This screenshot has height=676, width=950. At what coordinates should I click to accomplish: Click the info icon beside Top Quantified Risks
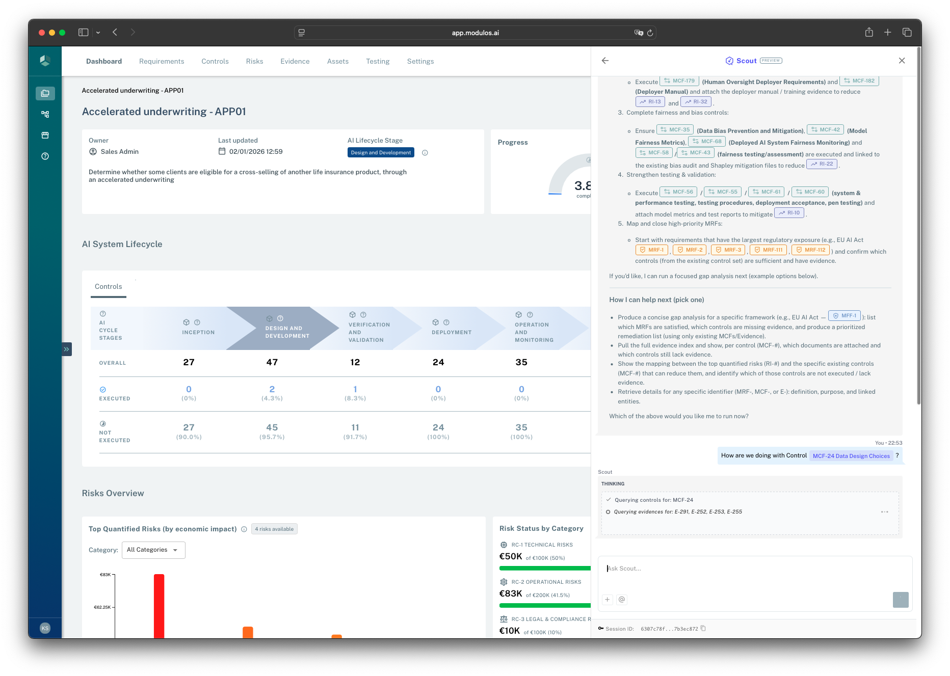click(x=244, y=529)
